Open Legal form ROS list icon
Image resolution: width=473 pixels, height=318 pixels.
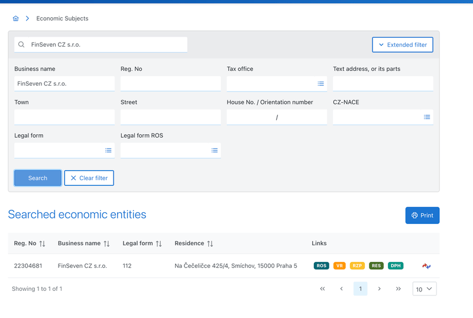(x=215, y=150)
